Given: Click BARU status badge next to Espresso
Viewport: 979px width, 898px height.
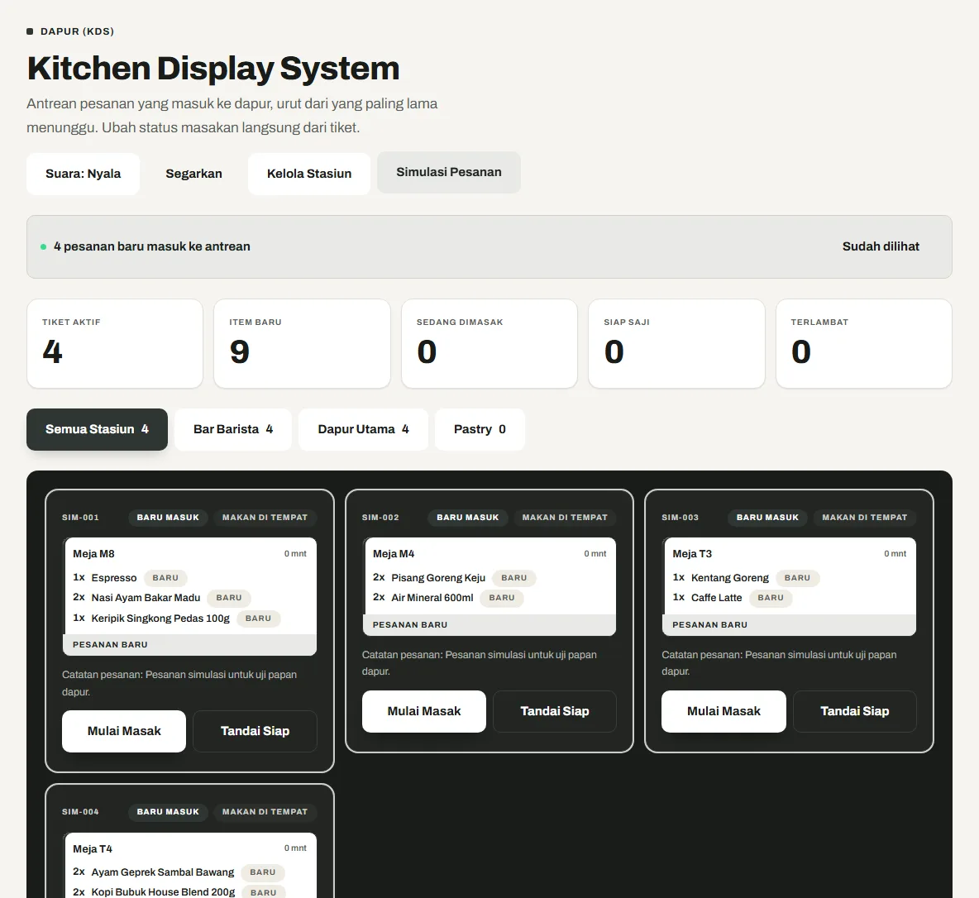Looking at the screenshot, I should (x=165, y=578).
